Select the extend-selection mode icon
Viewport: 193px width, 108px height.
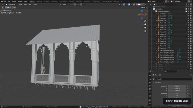[8, 7]
